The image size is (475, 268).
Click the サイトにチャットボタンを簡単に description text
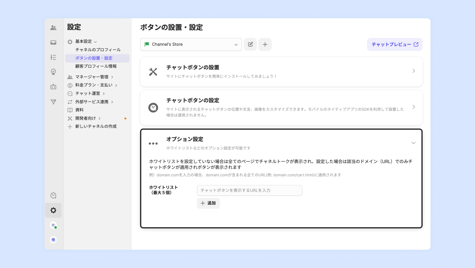pyautogui.click(x=222, y=76)
